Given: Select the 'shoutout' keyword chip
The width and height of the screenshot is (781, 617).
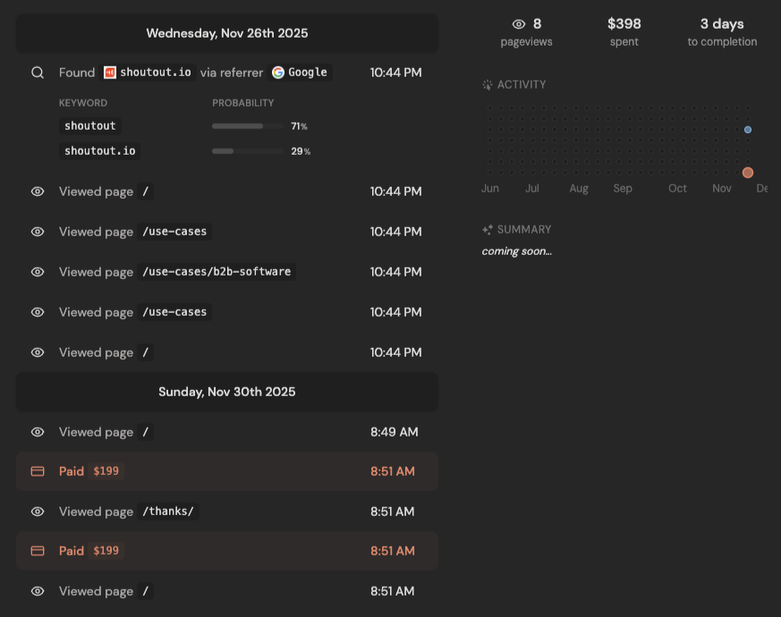Looking at the screenshot, I should 90,126.
